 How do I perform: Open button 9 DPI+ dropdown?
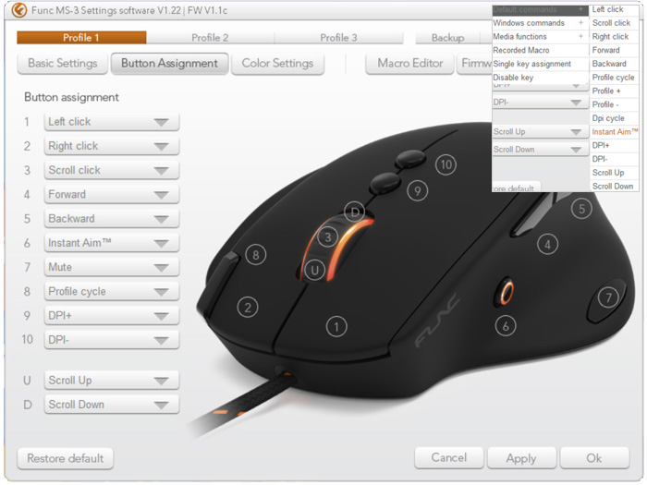(112, 316)
